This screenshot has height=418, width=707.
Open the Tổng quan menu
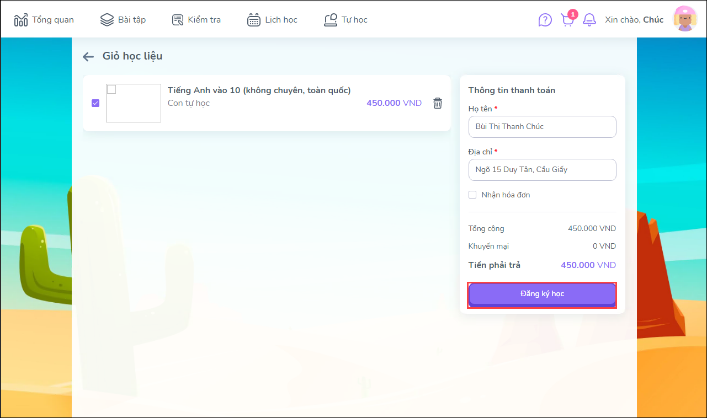[44, 20]
